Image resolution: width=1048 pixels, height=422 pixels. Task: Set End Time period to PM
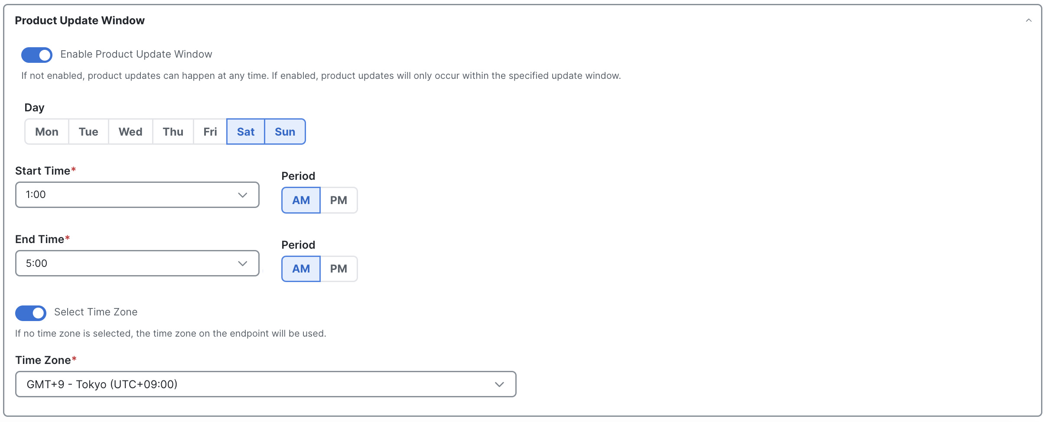[x=338, y=269]
